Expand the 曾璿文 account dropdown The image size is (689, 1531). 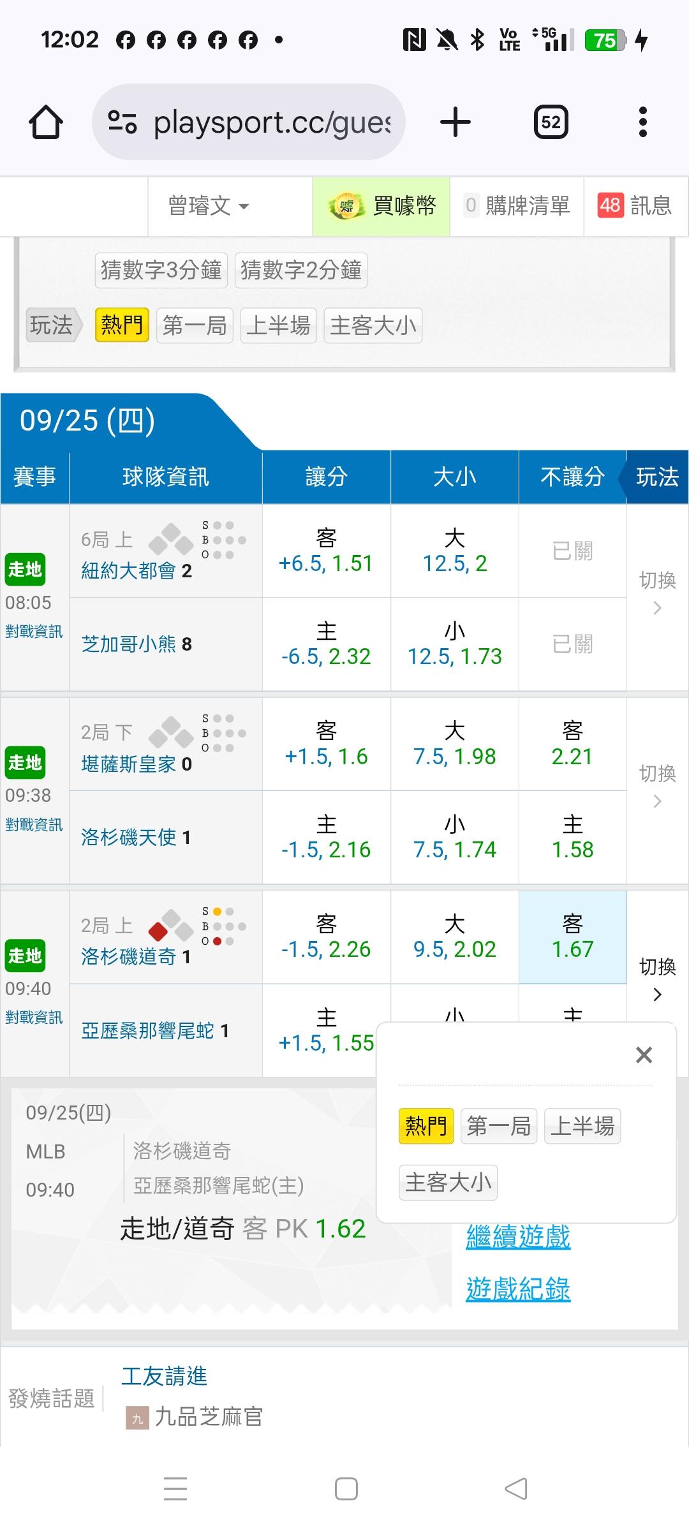click(x=209, y=206)
